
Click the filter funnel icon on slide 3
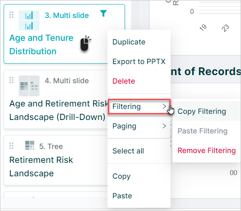point(103,13)
